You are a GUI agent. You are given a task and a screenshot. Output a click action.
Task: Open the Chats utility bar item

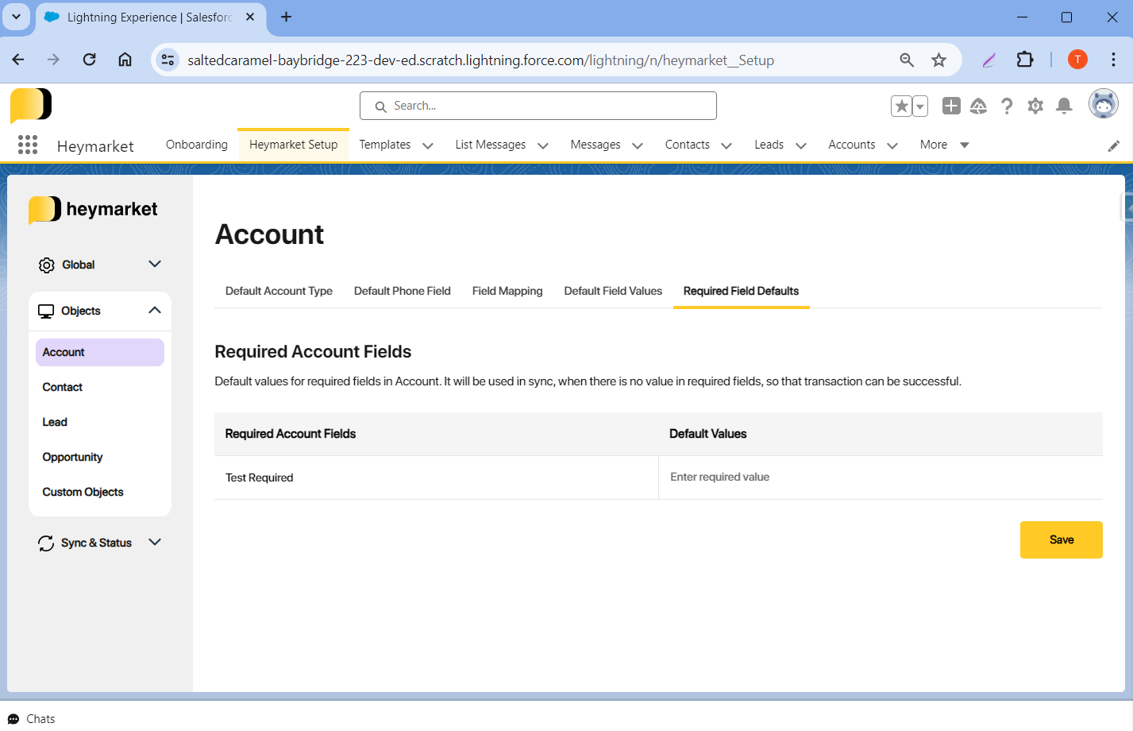(x=32, y=719)
